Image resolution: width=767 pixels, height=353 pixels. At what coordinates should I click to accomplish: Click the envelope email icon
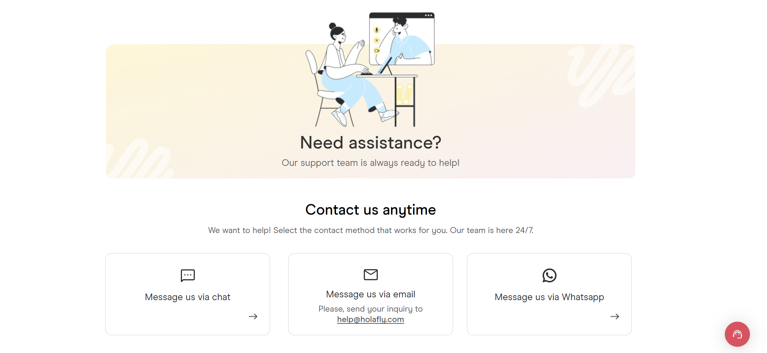[x=370, y=274]
